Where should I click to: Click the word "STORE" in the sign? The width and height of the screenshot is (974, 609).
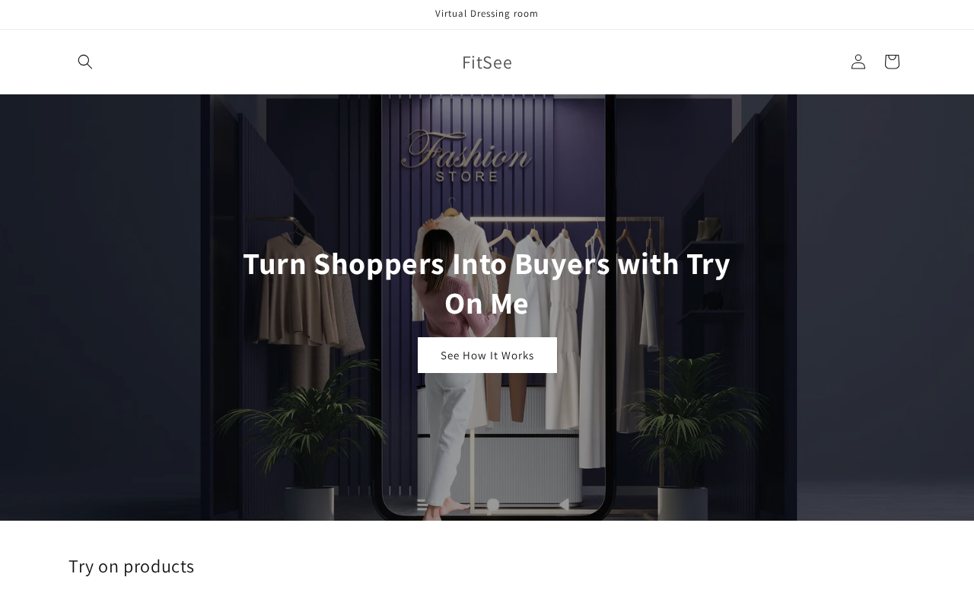click(x=466, y=176)
